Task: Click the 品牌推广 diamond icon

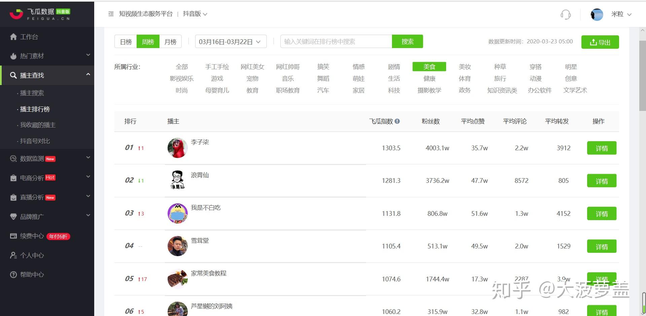Action: click(13, 217)
